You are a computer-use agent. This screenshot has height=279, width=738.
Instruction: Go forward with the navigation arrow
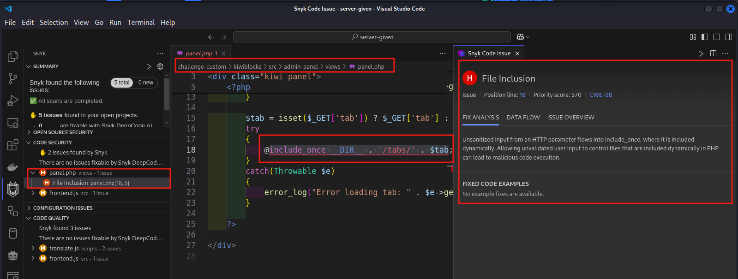click(x=223, y=37)
